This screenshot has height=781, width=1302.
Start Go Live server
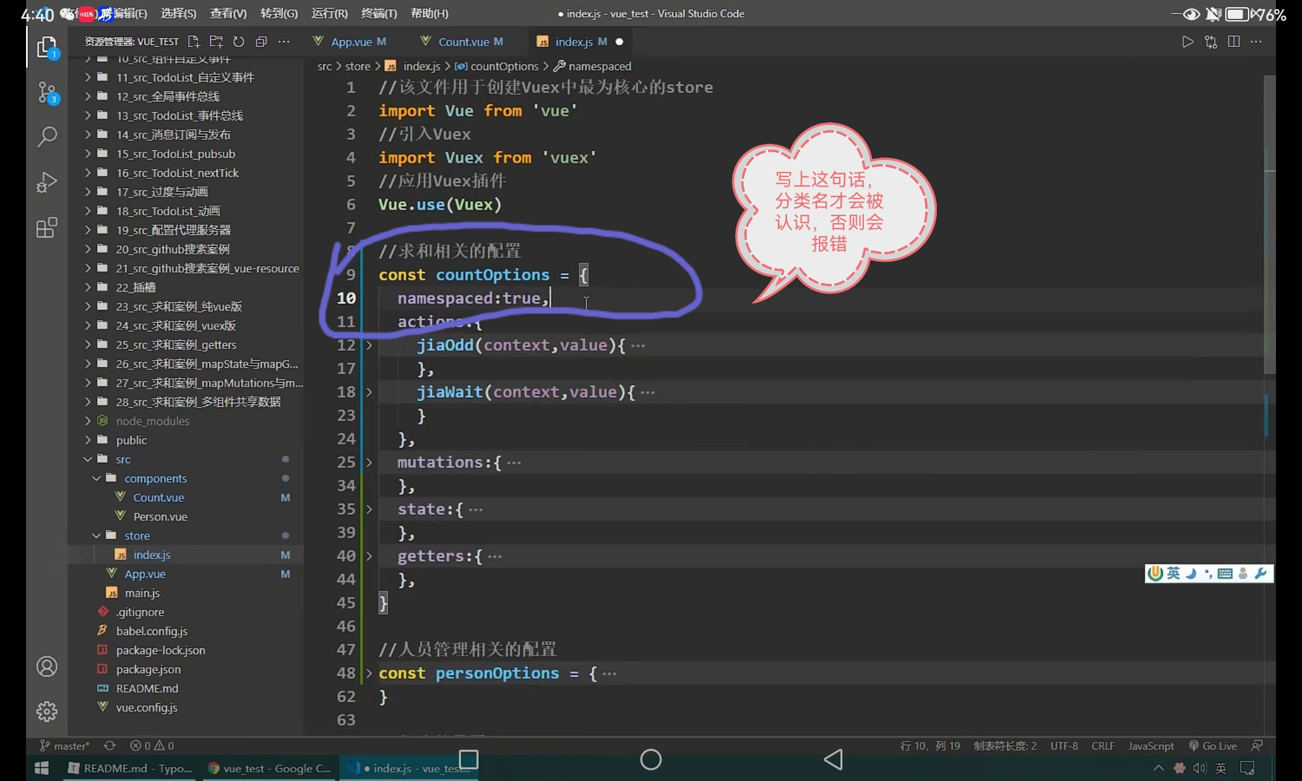coord(1213,746)
